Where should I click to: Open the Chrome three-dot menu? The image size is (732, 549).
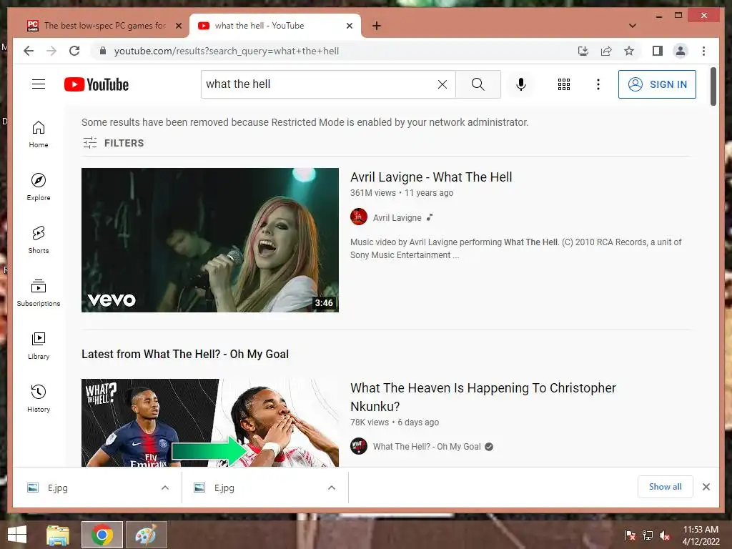703,51
